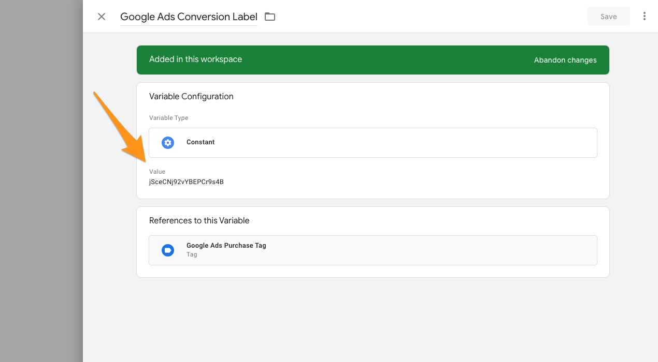Viewport: 658px width, 362px height.
Task: Click the Added in this workspace banner
Action: [x=373, y=60]
